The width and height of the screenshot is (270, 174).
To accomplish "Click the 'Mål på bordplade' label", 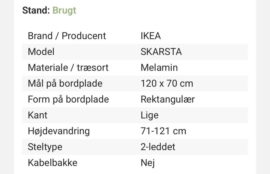I will [x=65, y=83].
